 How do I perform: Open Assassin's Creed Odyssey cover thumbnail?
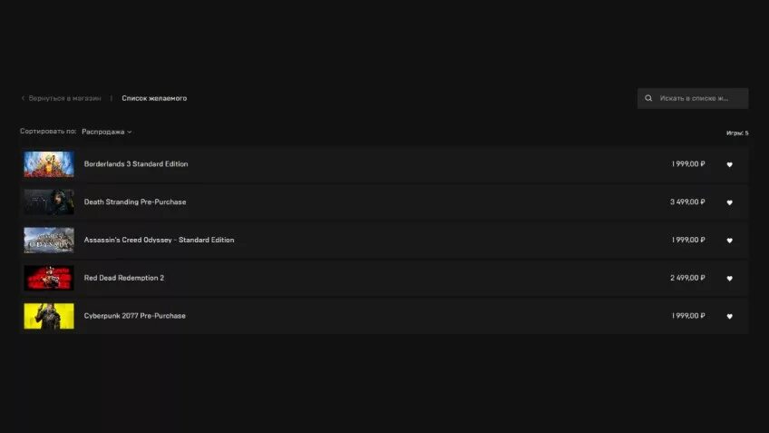(x=49, y=240)
